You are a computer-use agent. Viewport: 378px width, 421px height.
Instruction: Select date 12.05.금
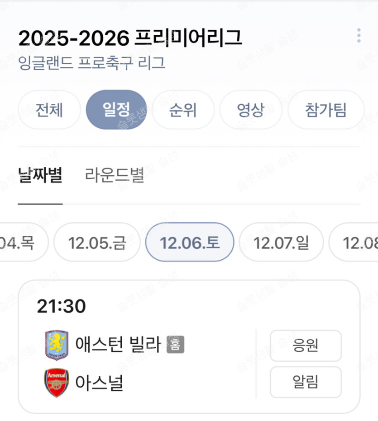coord(97,243)
